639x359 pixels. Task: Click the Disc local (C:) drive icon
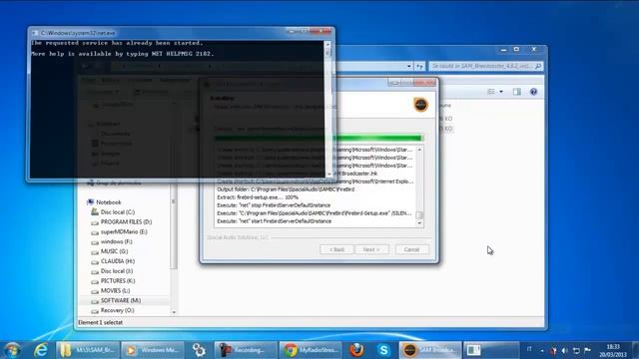click(95, 212)
